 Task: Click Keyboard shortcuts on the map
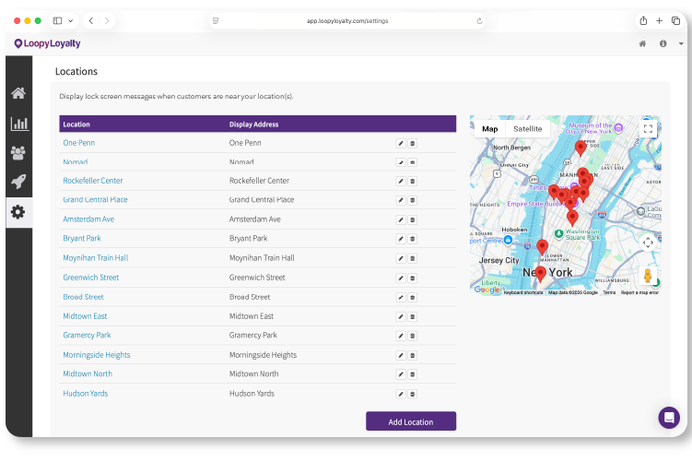coord(523,292)
